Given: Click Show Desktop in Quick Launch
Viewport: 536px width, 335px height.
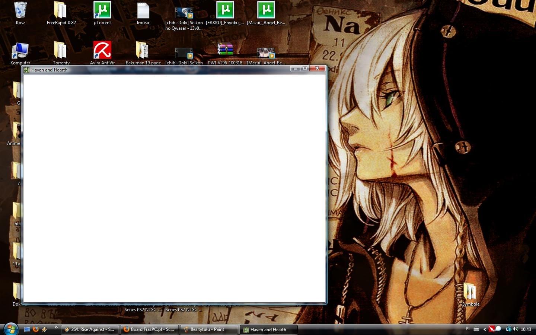Looking at the screenshot, I should (x=27, y=329).
